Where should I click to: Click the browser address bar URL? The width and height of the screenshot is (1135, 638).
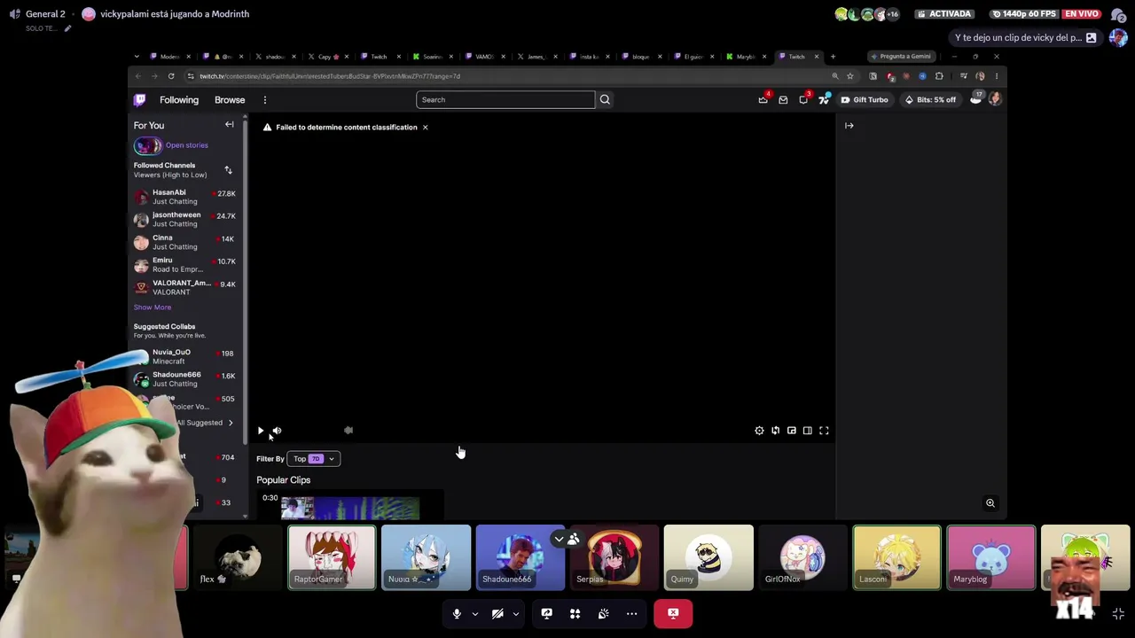[330, 76]
